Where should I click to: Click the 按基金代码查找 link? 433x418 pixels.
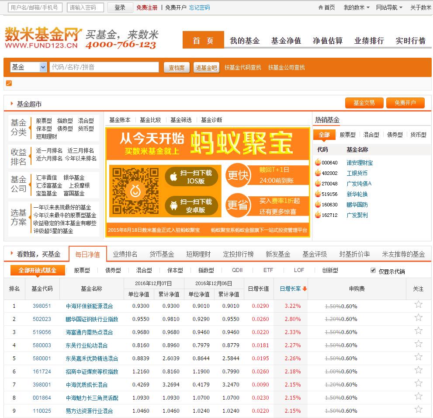click(242, 67)
